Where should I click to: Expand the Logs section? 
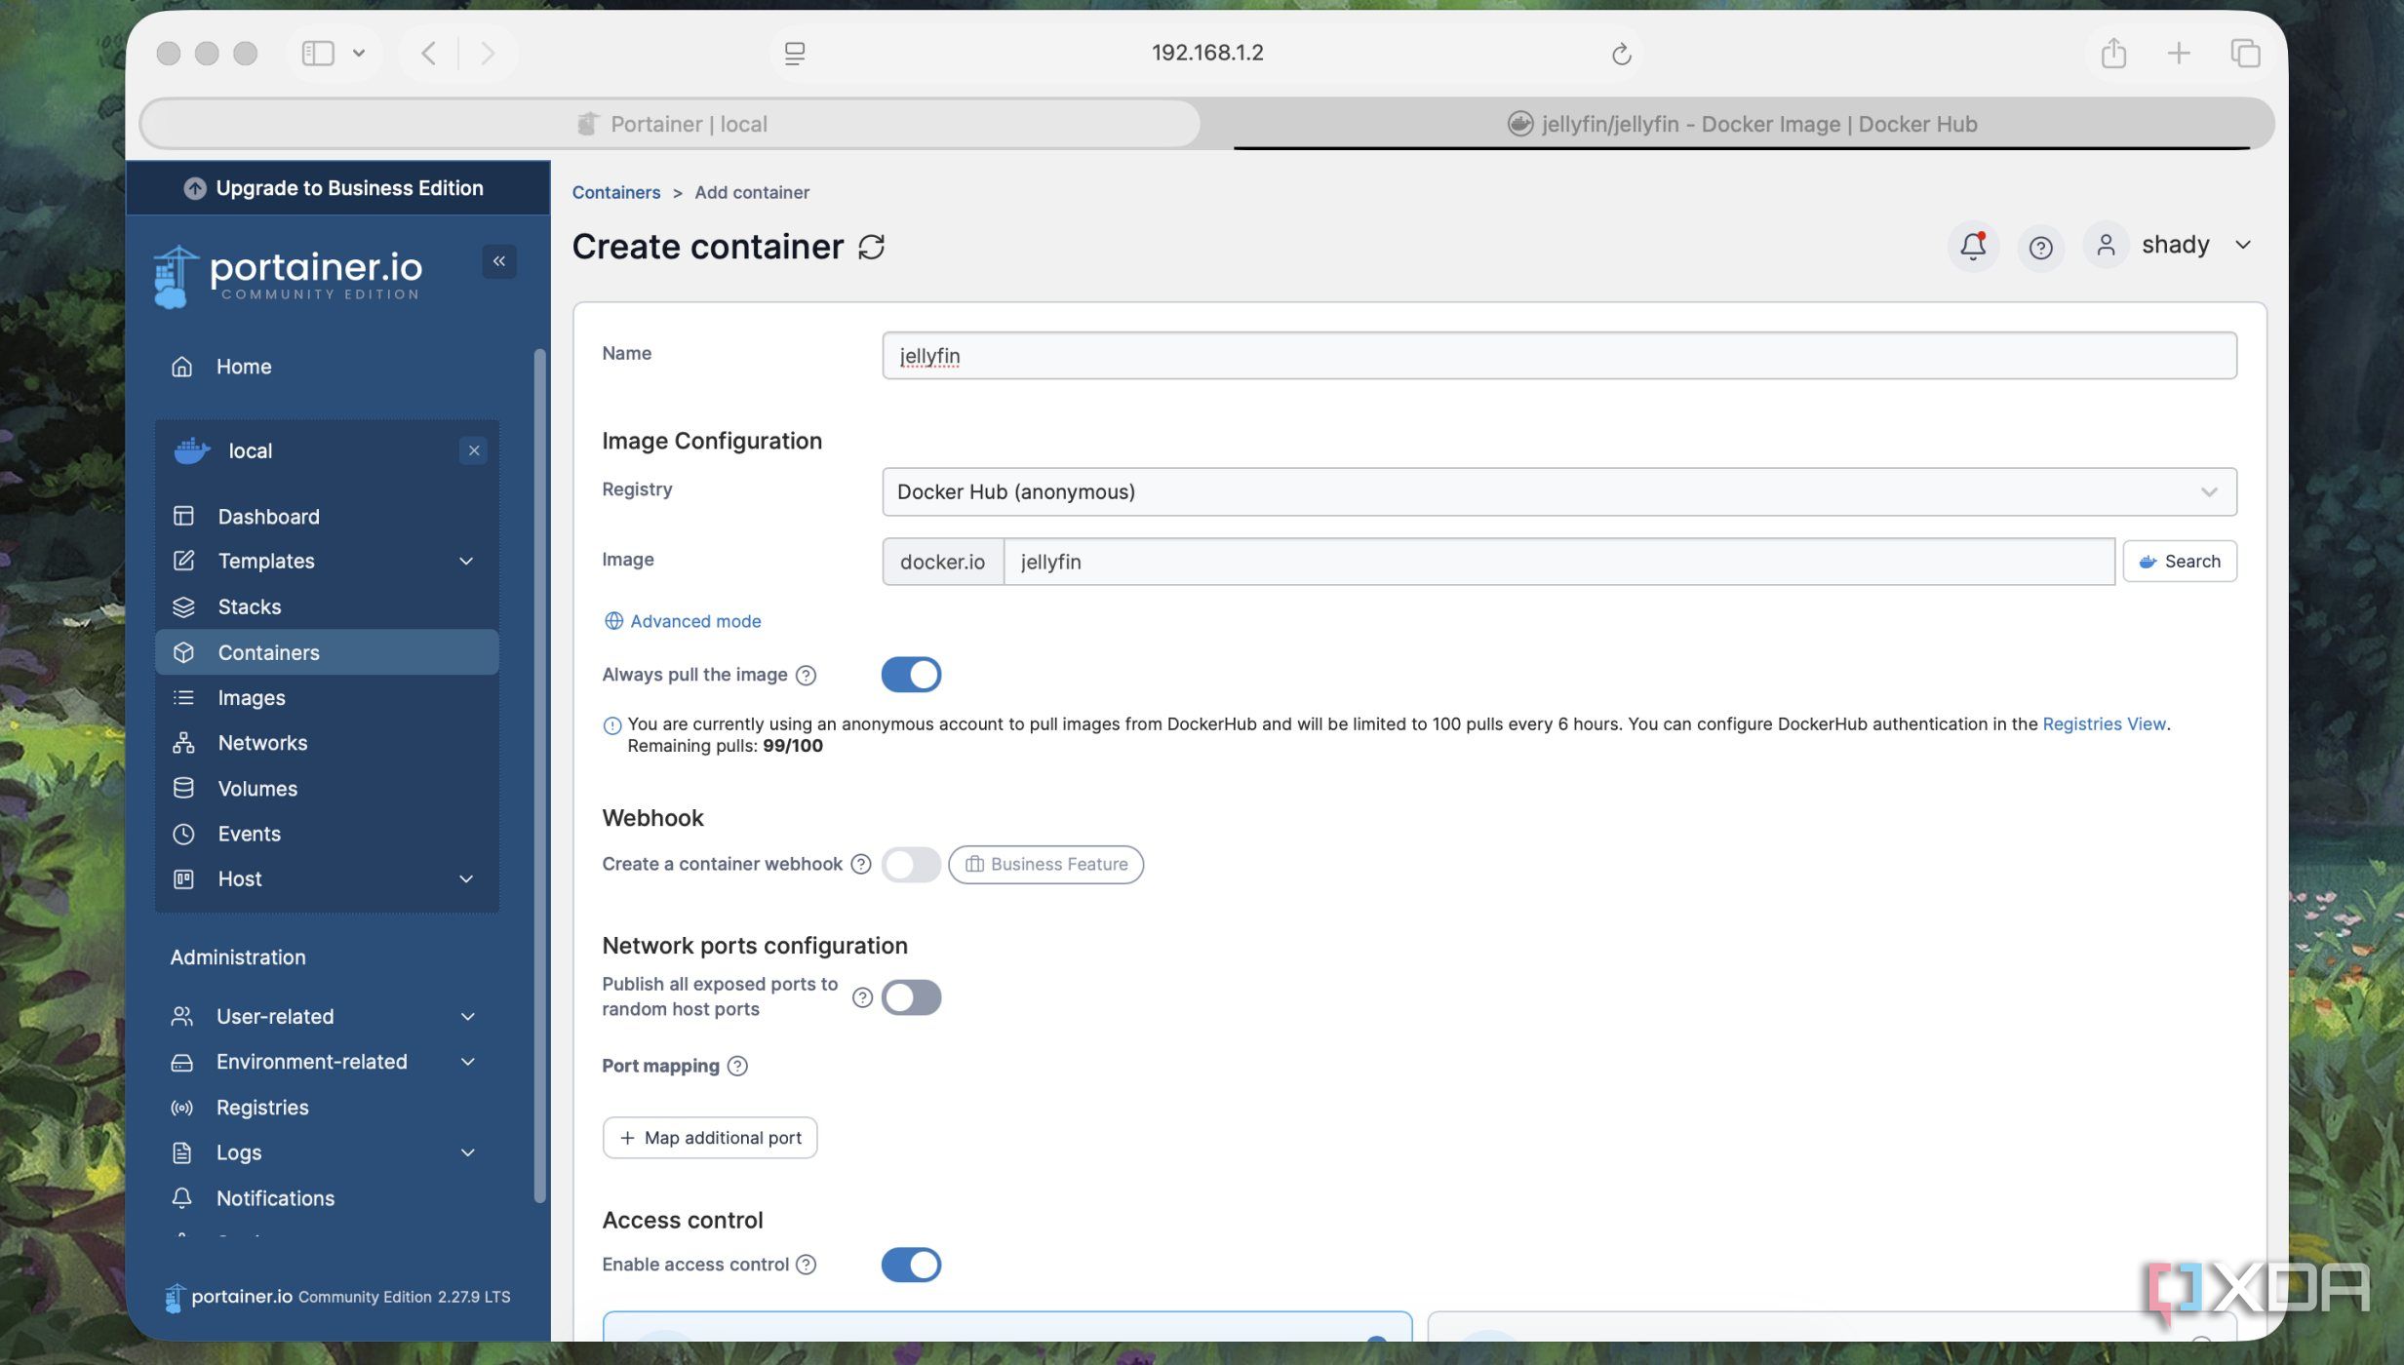[x=327, y=1152]
